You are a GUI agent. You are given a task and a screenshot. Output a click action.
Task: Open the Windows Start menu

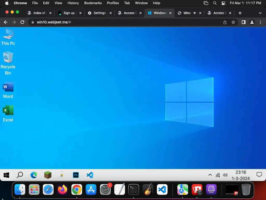(x=6, y=175)
